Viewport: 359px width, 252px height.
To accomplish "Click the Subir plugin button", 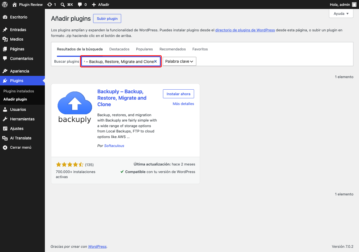I will click(107, 18).
